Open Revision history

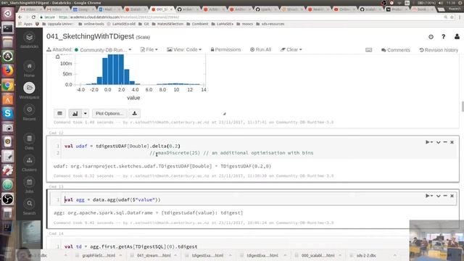click(x=439, y=50)
